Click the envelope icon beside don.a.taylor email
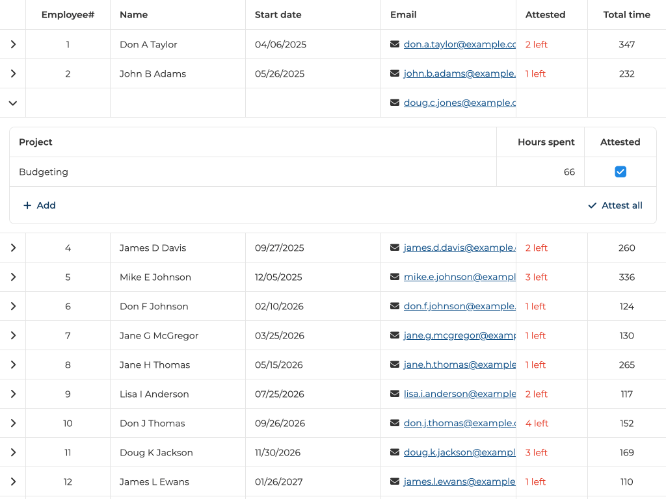Image resolution: width=666 pixels, height=499 pixels. point(395,44)
